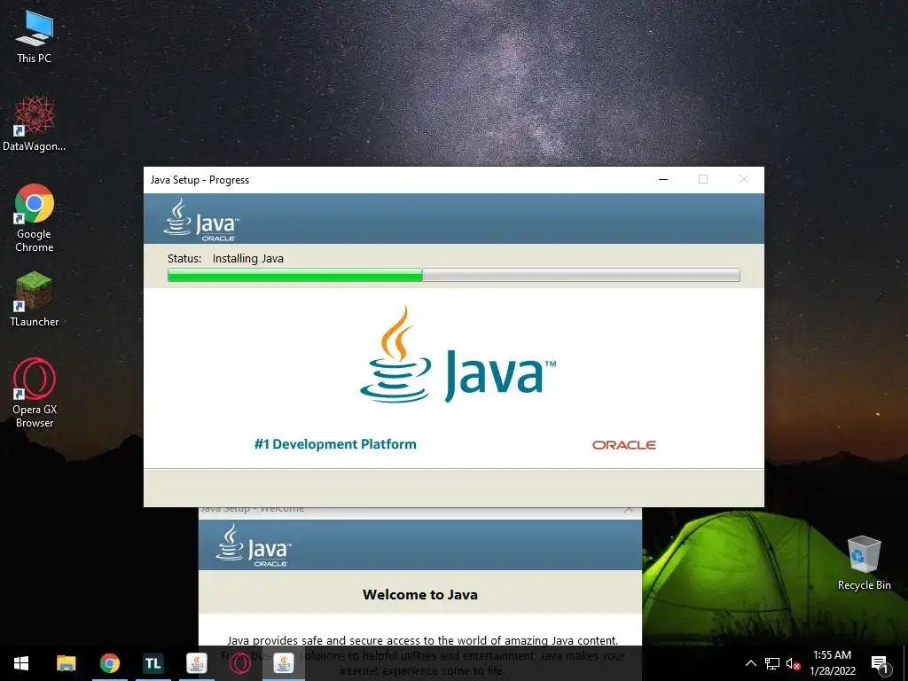Screen dimensions: 908x681
Task: Launch Opera GX Browser from desktop
Action: (35, 393)
